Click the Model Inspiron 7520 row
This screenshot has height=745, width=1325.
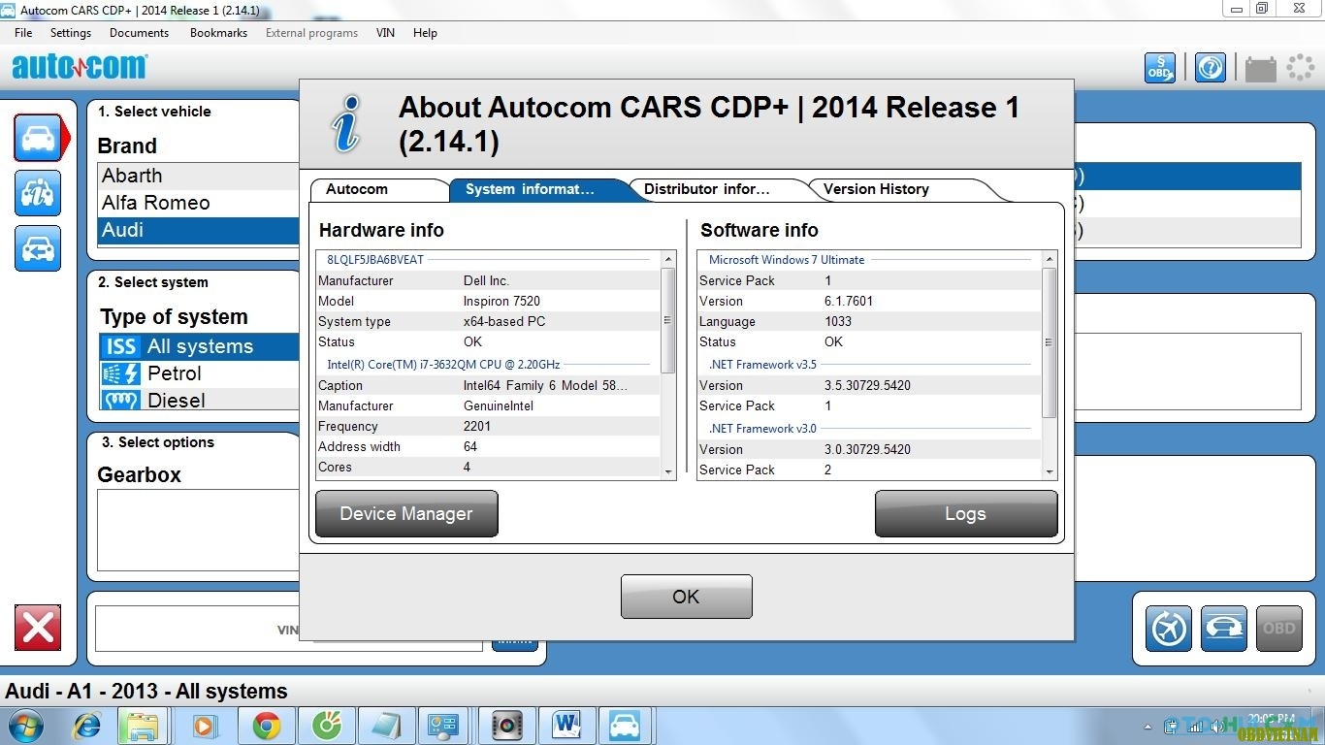[x=488, y=301]
